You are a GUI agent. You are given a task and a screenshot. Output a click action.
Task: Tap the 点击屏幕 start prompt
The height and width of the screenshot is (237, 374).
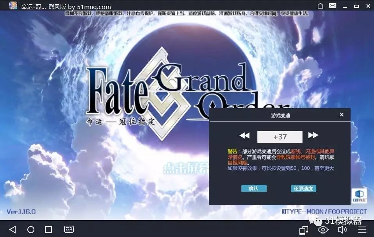(186, 168)
